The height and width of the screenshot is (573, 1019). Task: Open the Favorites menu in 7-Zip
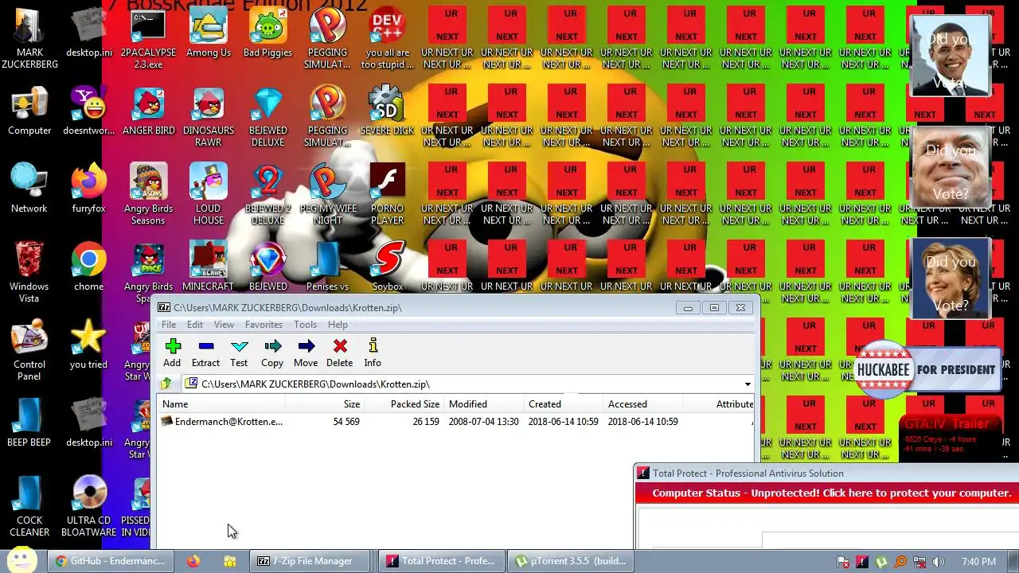(x=264, y=325)
